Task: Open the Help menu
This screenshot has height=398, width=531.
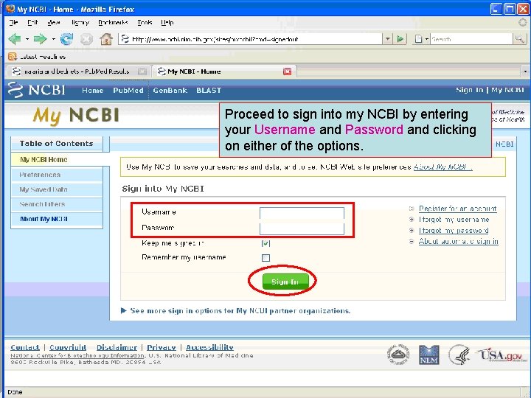Action: tap(167, 23)
